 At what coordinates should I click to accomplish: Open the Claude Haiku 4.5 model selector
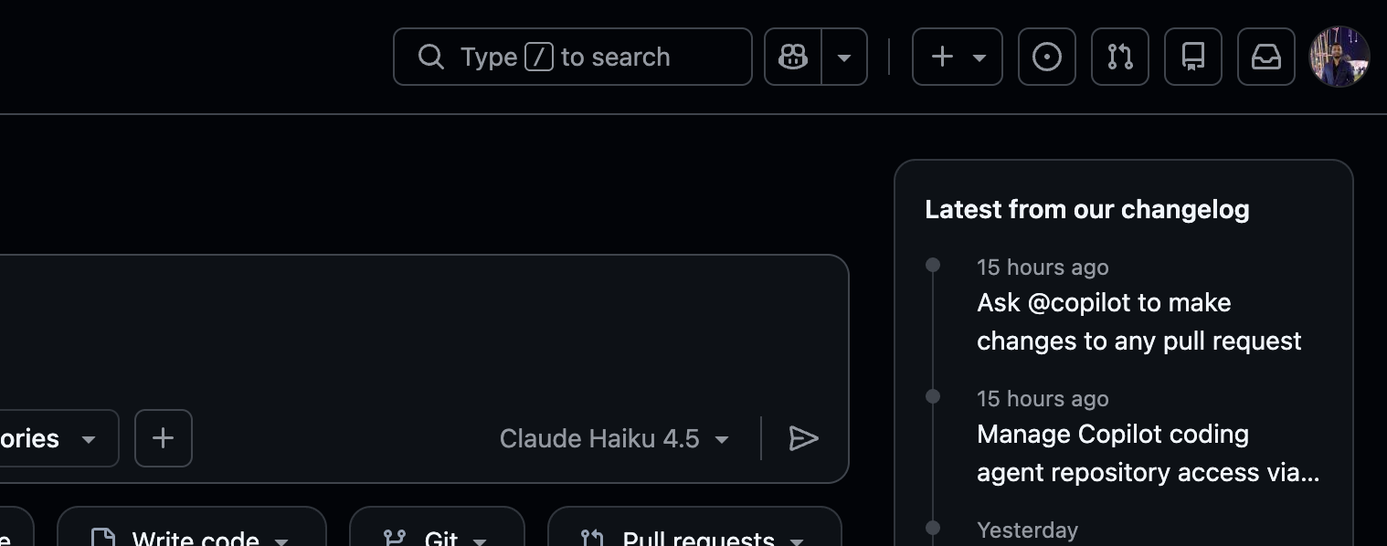[613, 438]
